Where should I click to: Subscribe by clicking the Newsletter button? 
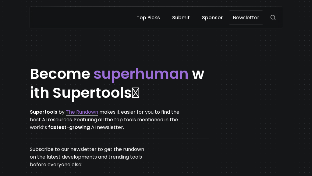(246, 17)
